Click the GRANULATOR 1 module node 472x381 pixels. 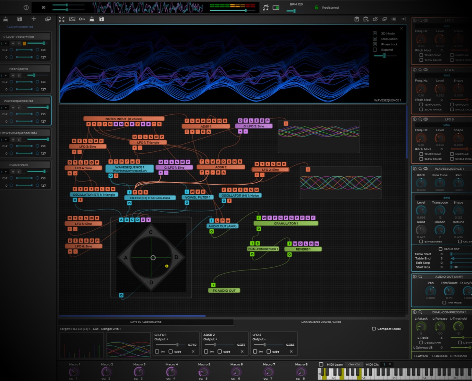pos(286,223)
